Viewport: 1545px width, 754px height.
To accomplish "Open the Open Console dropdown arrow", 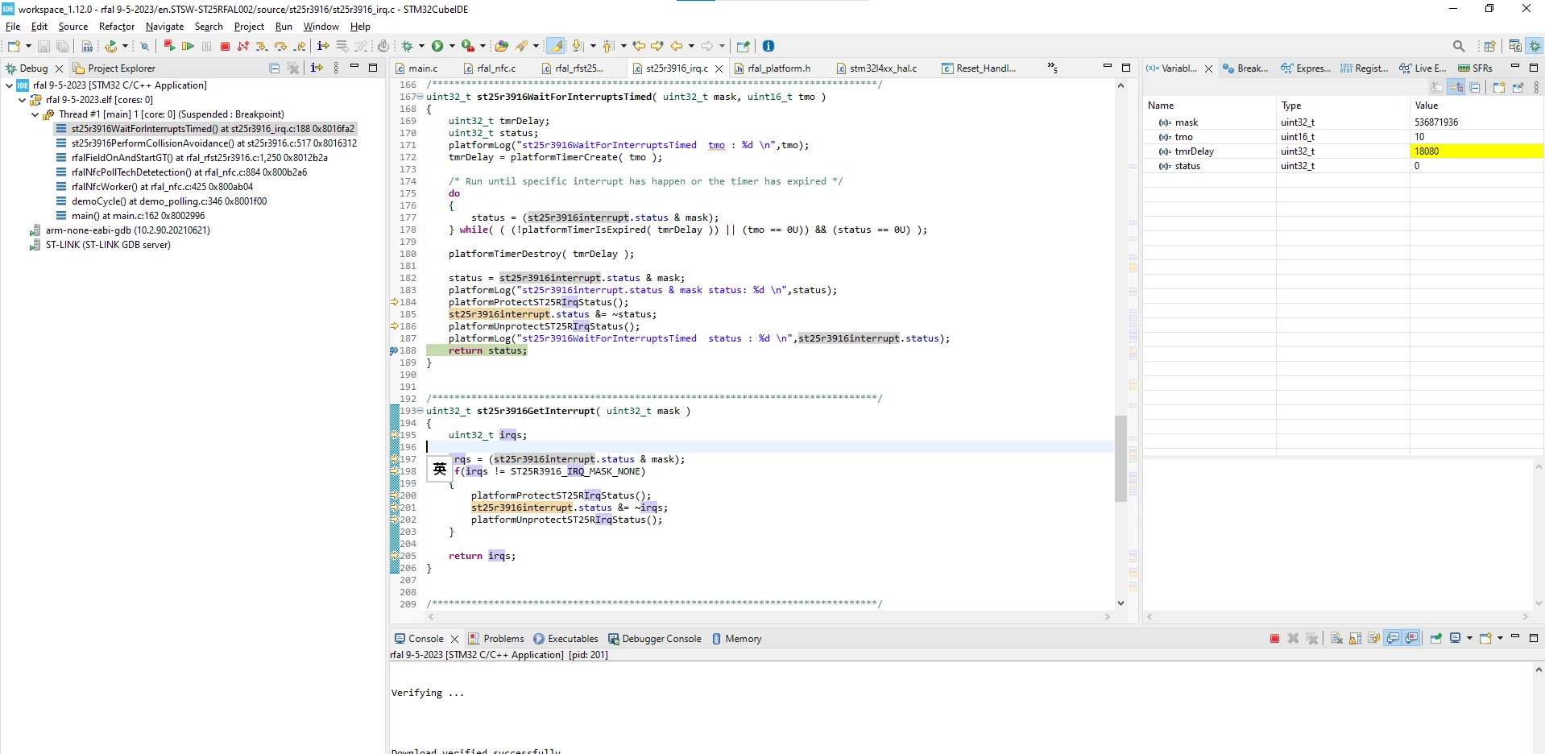I will [x=1500, y=638].
